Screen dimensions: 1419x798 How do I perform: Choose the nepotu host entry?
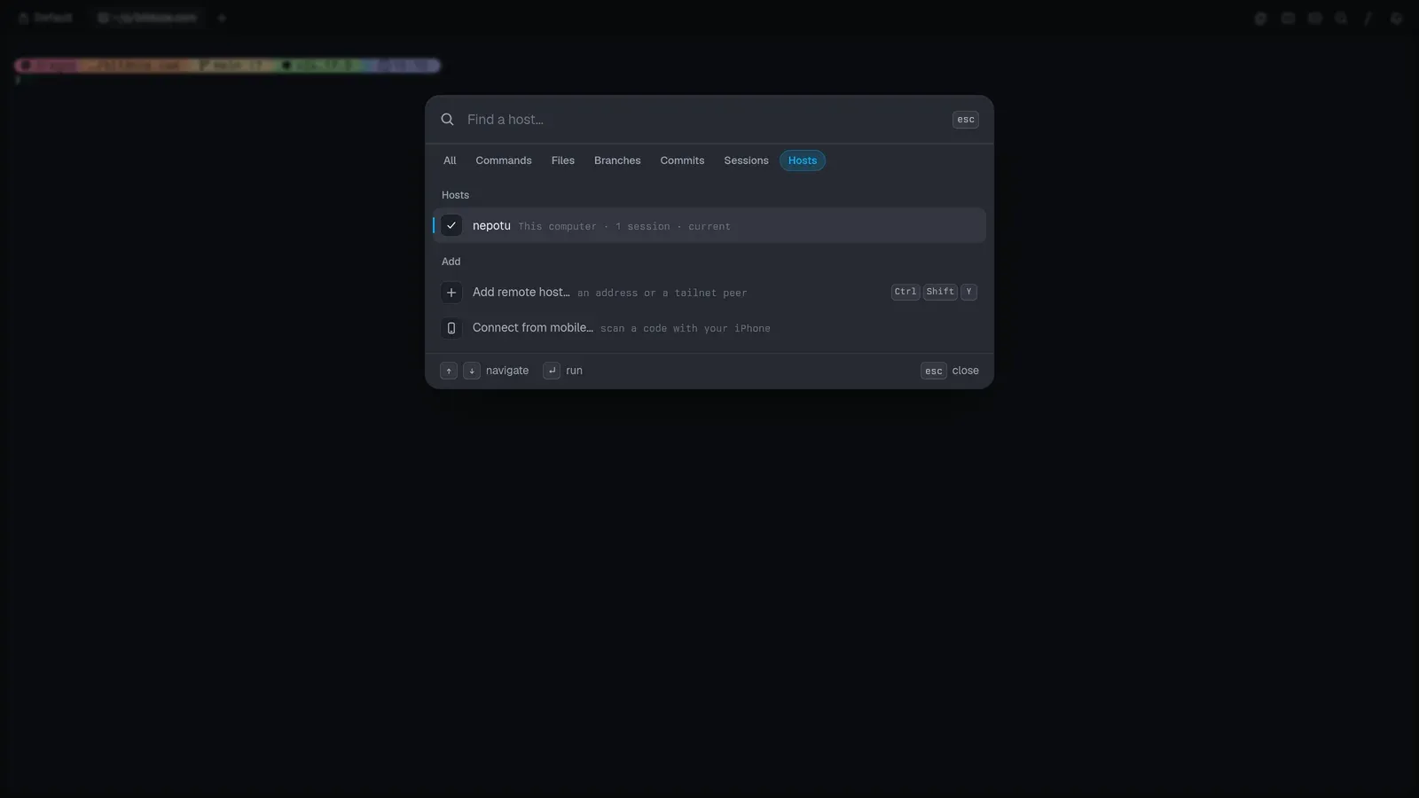click(x=709, y=225)
